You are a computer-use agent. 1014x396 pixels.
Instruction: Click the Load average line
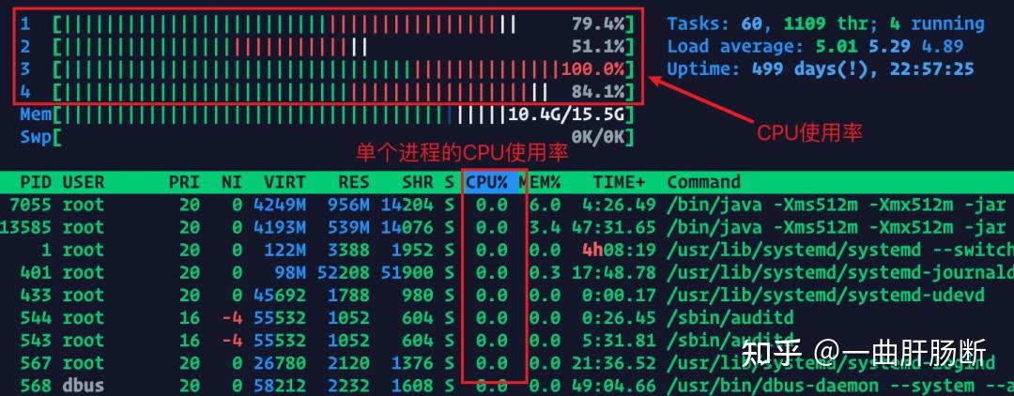tap(815, 47)
